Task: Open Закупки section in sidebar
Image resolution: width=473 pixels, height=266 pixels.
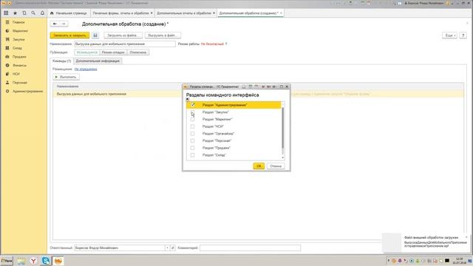Action: pyautogui.click(x=18, y=39)
